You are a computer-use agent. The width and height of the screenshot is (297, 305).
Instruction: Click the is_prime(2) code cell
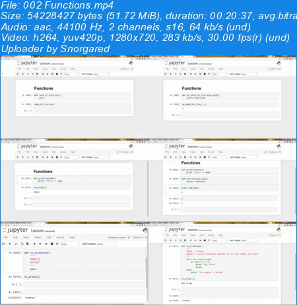click(x=84, y=277)
